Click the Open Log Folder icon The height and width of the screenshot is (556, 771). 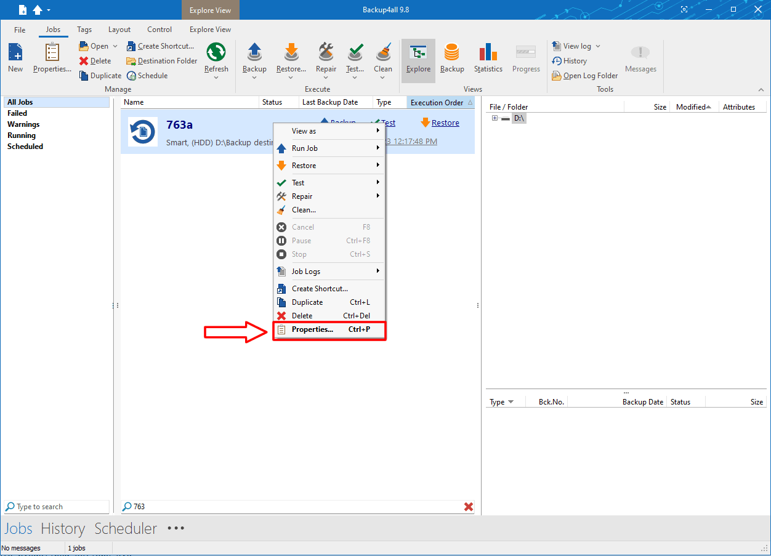click(584, 75)
